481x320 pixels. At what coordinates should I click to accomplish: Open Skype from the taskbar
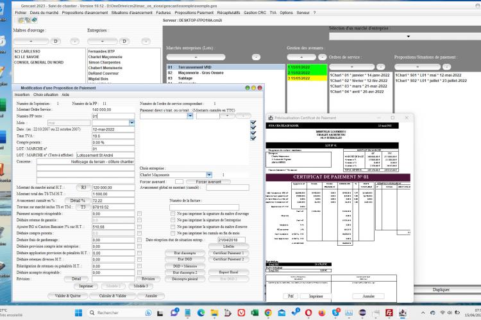(335, 313)
